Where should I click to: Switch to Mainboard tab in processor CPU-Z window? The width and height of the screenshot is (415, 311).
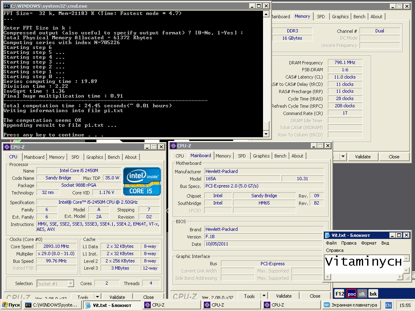(34, 157)
